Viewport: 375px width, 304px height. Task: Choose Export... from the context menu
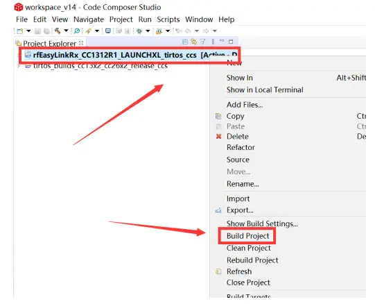[x=240, y=210]
